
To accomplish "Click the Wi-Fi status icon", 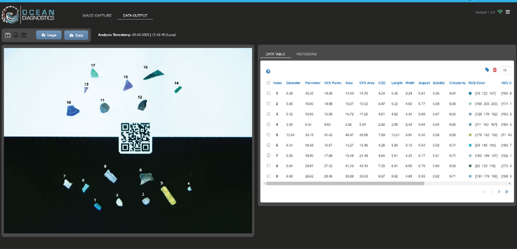I will 500,12.
